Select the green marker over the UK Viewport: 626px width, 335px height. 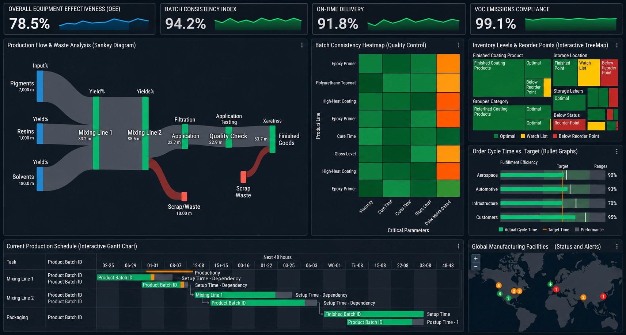tap(550, 284)
